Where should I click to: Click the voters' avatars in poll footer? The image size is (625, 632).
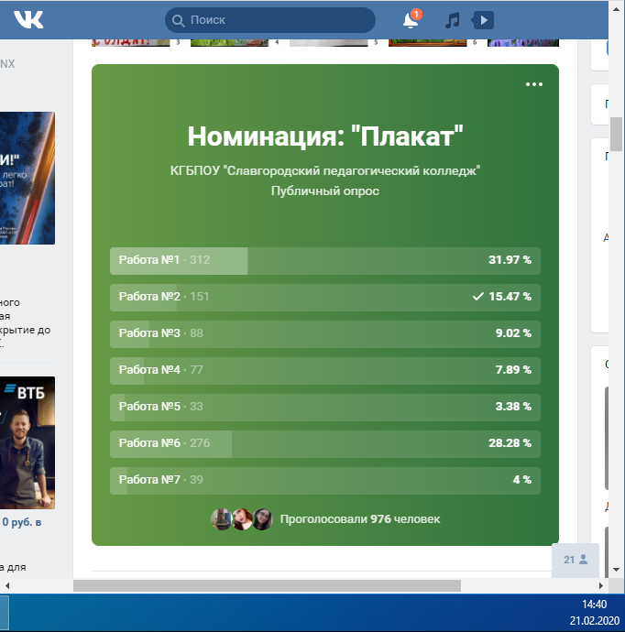click(242, 519)
